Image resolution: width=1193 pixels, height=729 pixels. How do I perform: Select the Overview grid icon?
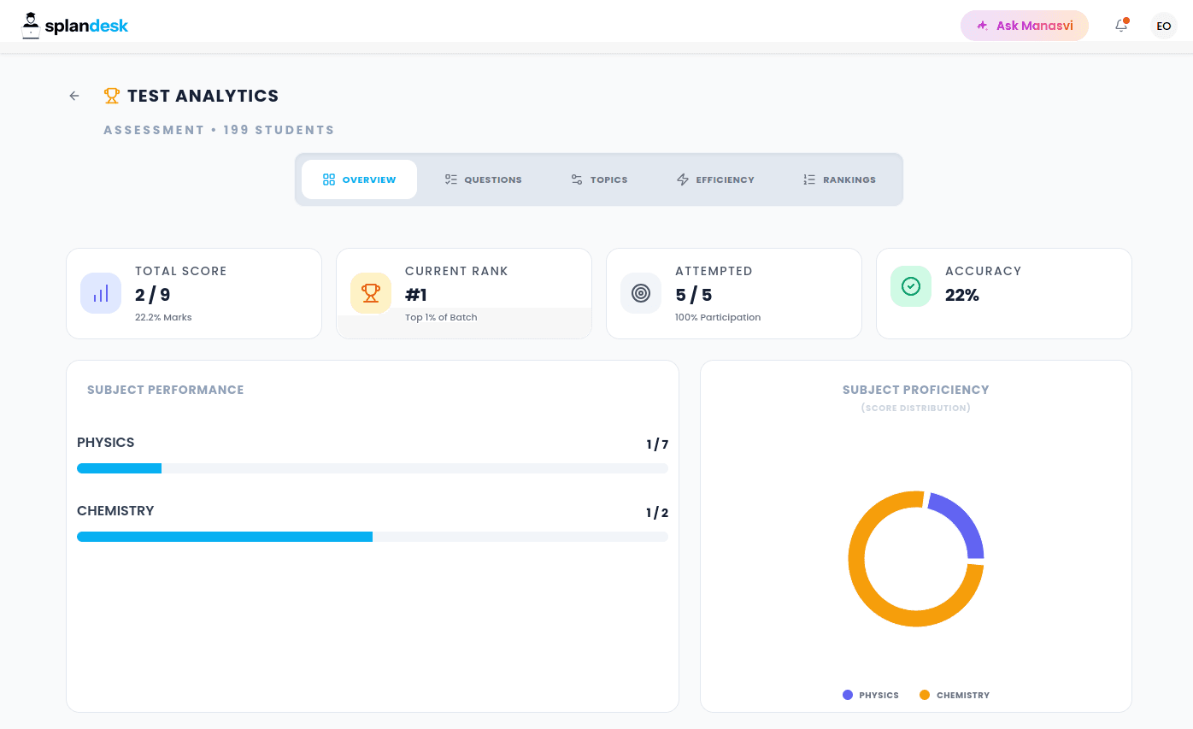pyautogui.click(x=329, y=179)
